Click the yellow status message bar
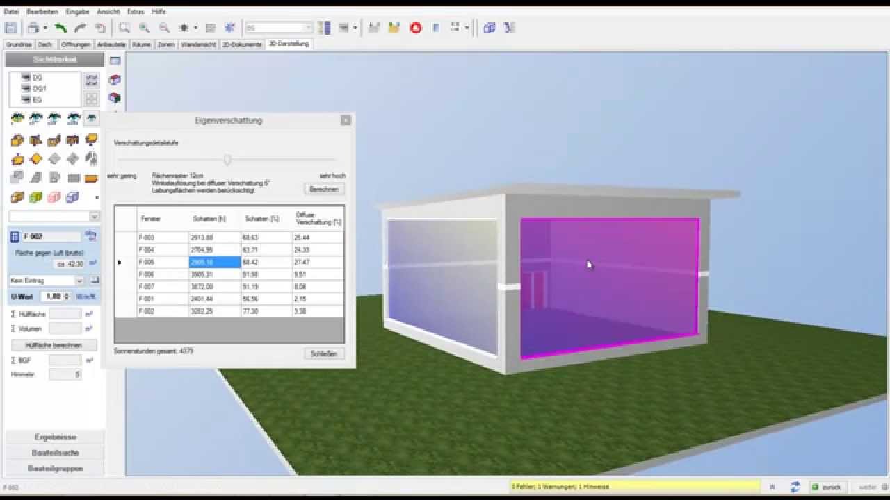 635,487
